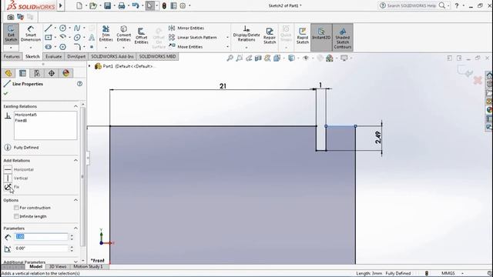This screenshot has height=277, width=493.
Task: Open the SOLIDWORKS main menu arrow
Action: tap(61, 5)
